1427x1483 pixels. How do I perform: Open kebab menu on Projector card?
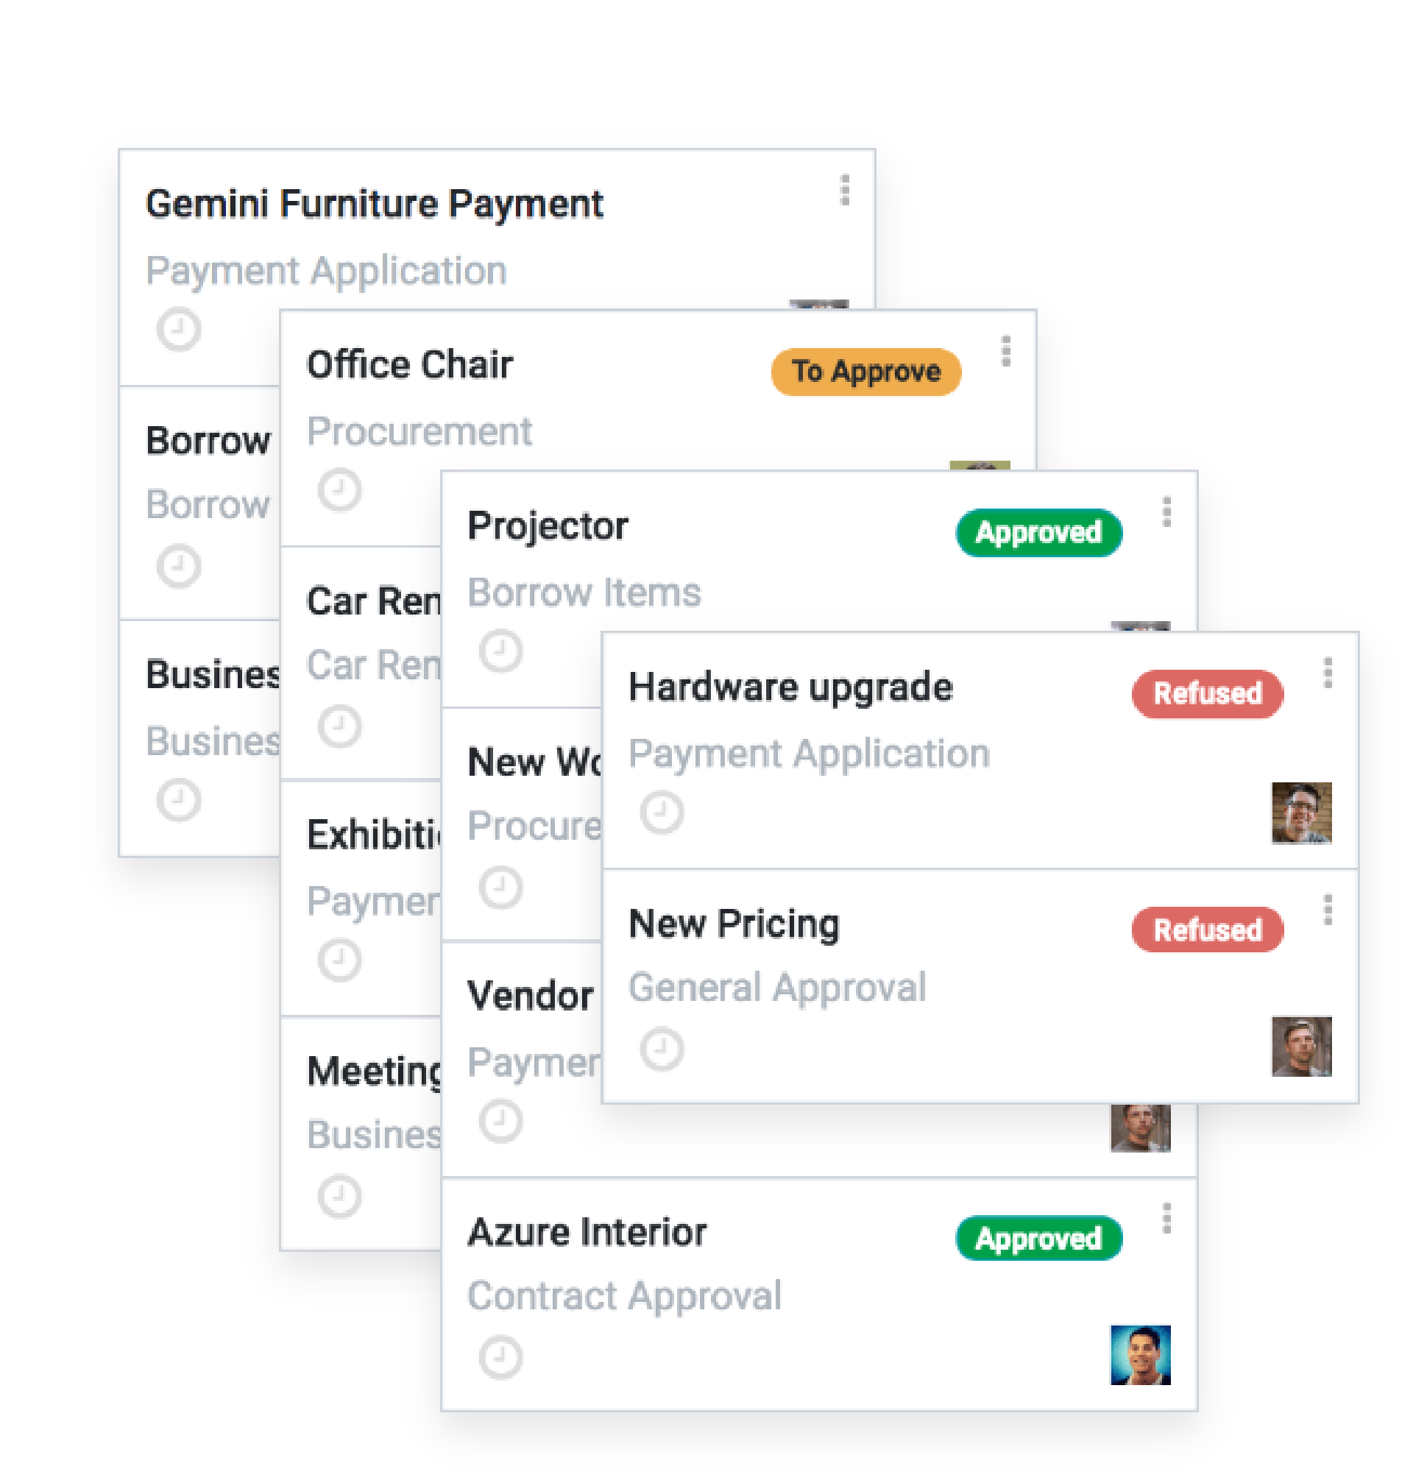pos(1166,512)
